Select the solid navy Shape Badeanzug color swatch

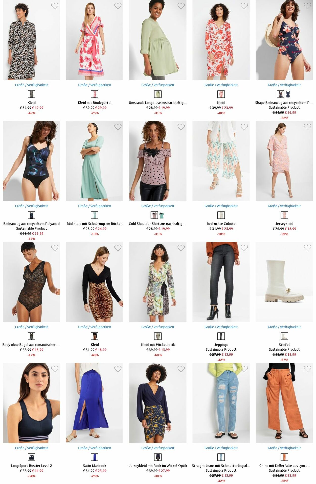[x=288, y=94]
